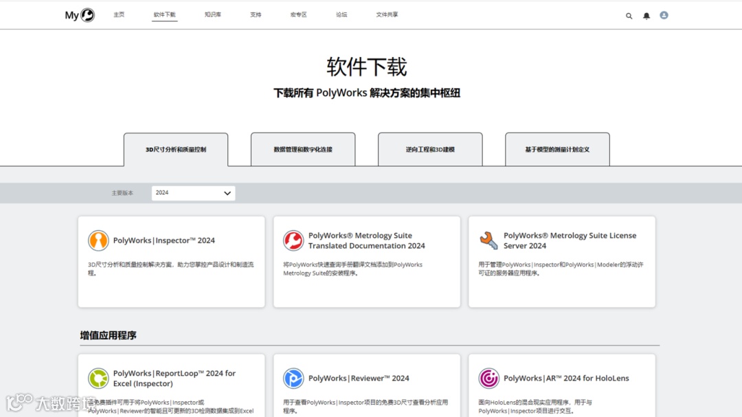742x417 pixels.
Task: Click the My PolyWorks logo
Action: point(80,15)
